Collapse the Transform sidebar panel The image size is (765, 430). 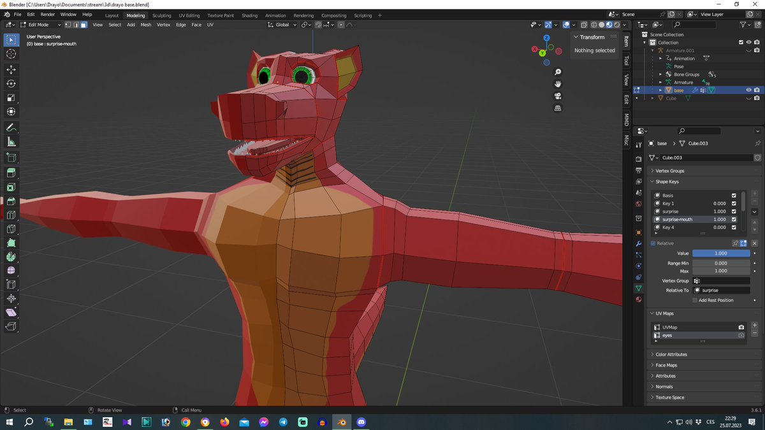(x=592, y=37)
